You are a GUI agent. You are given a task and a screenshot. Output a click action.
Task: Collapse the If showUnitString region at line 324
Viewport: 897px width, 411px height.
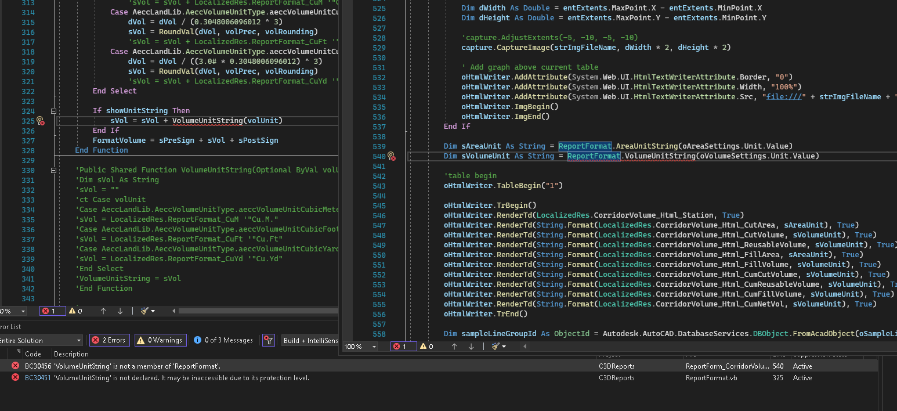coord(53,110)
